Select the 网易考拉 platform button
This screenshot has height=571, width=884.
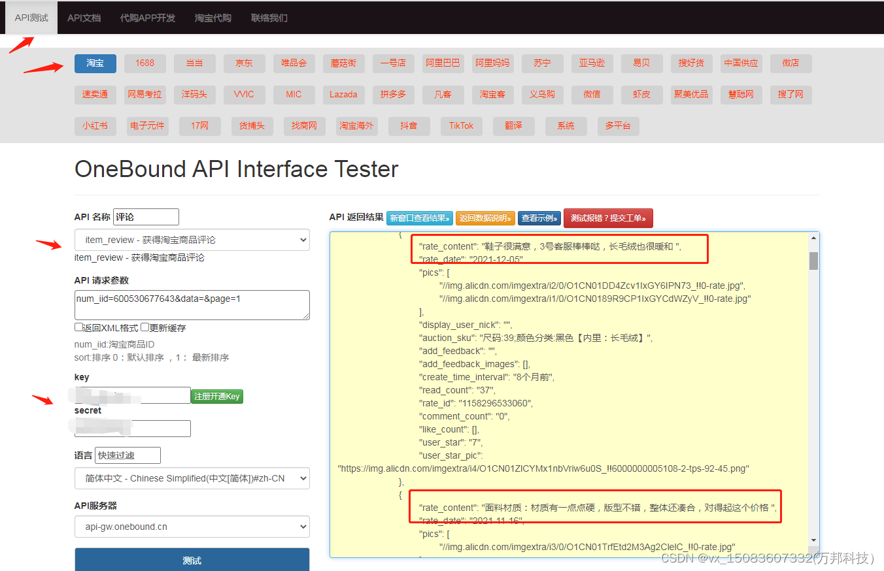coord(145,95)
